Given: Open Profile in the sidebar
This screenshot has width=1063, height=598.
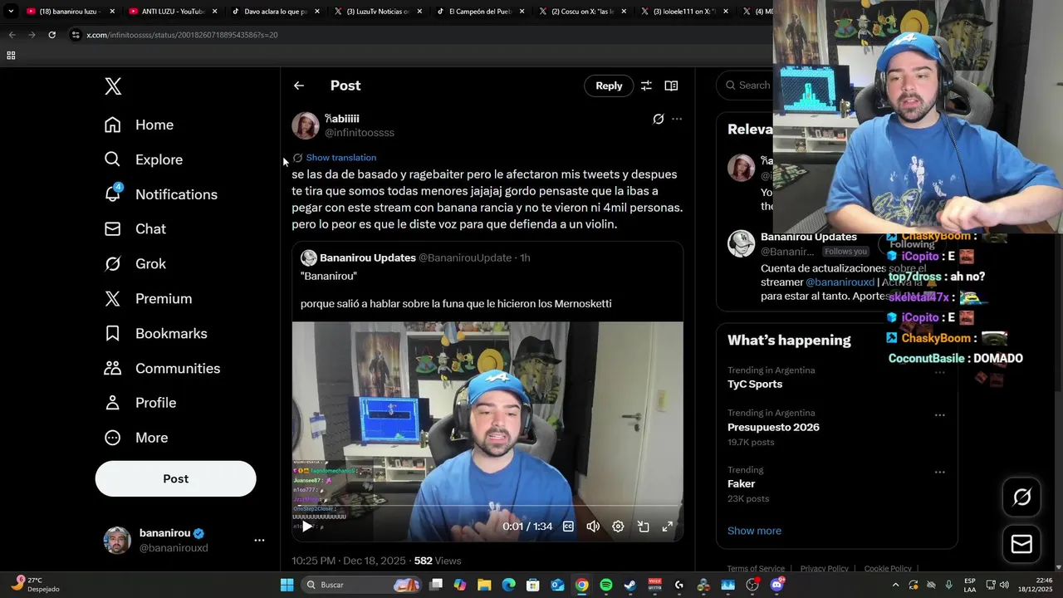Looking at the screenshot, I should pyautogui.click(x=140, y=403).
